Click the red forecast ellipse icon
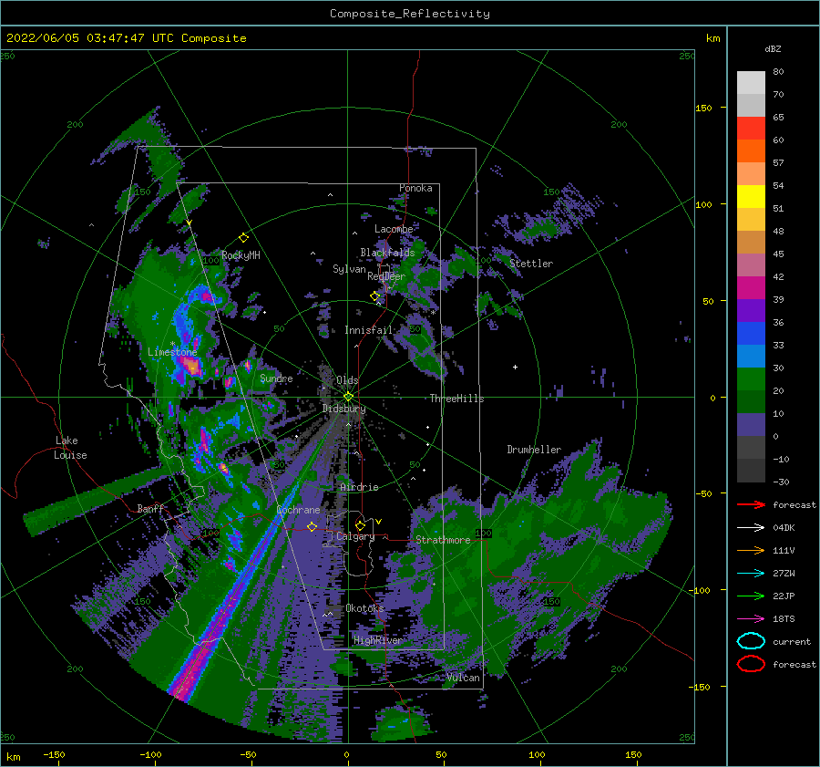This screenshot has width=820, height=767. pos(751,664)
